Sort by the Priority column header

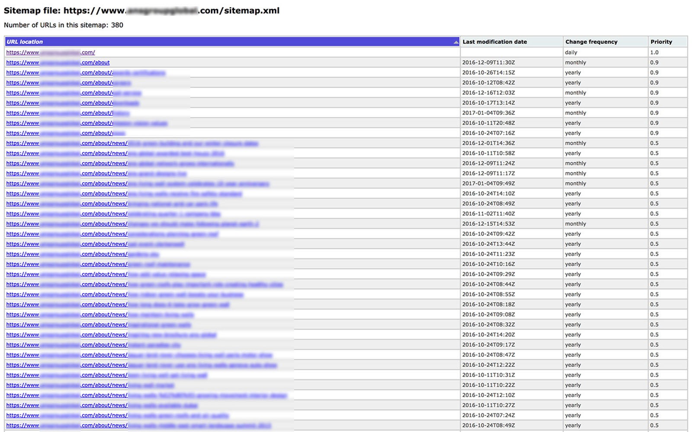coord(667,42)
